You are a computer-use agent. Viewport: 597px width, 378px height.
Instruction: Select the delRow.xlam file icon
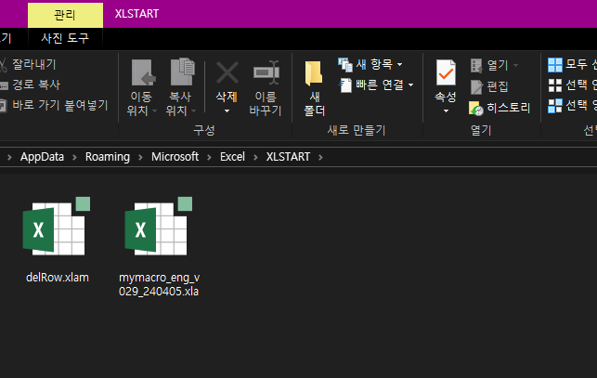[x=57, y=227]
